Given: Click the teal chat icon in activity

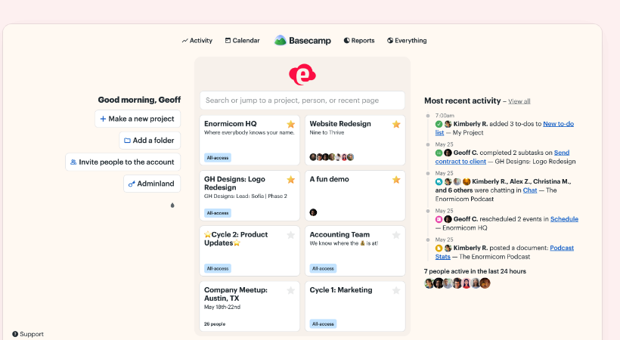Looking at the screenshot, I should click(439, 182).
